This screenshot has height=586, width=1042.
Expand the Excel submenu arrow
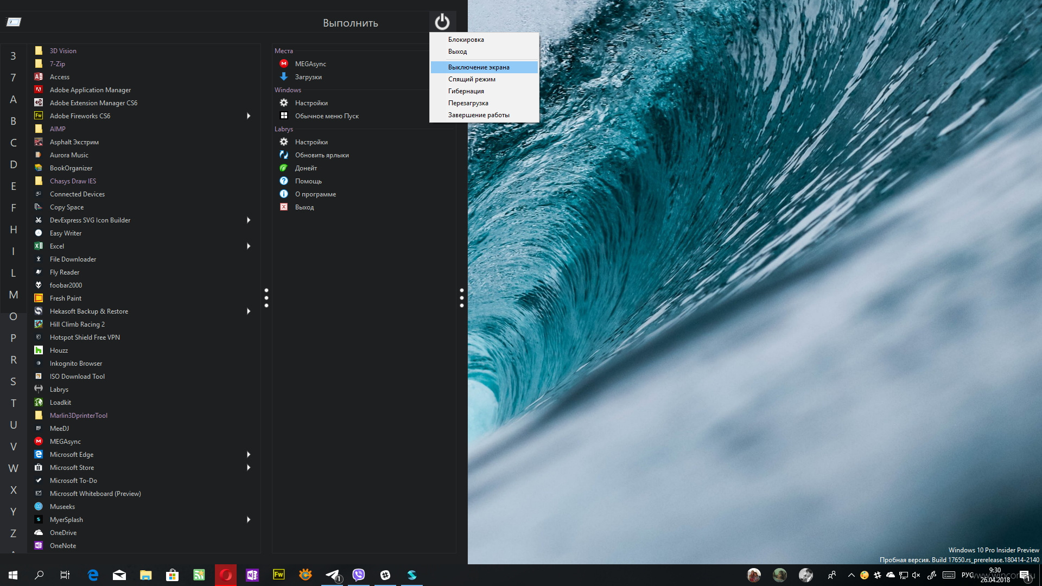249,246
